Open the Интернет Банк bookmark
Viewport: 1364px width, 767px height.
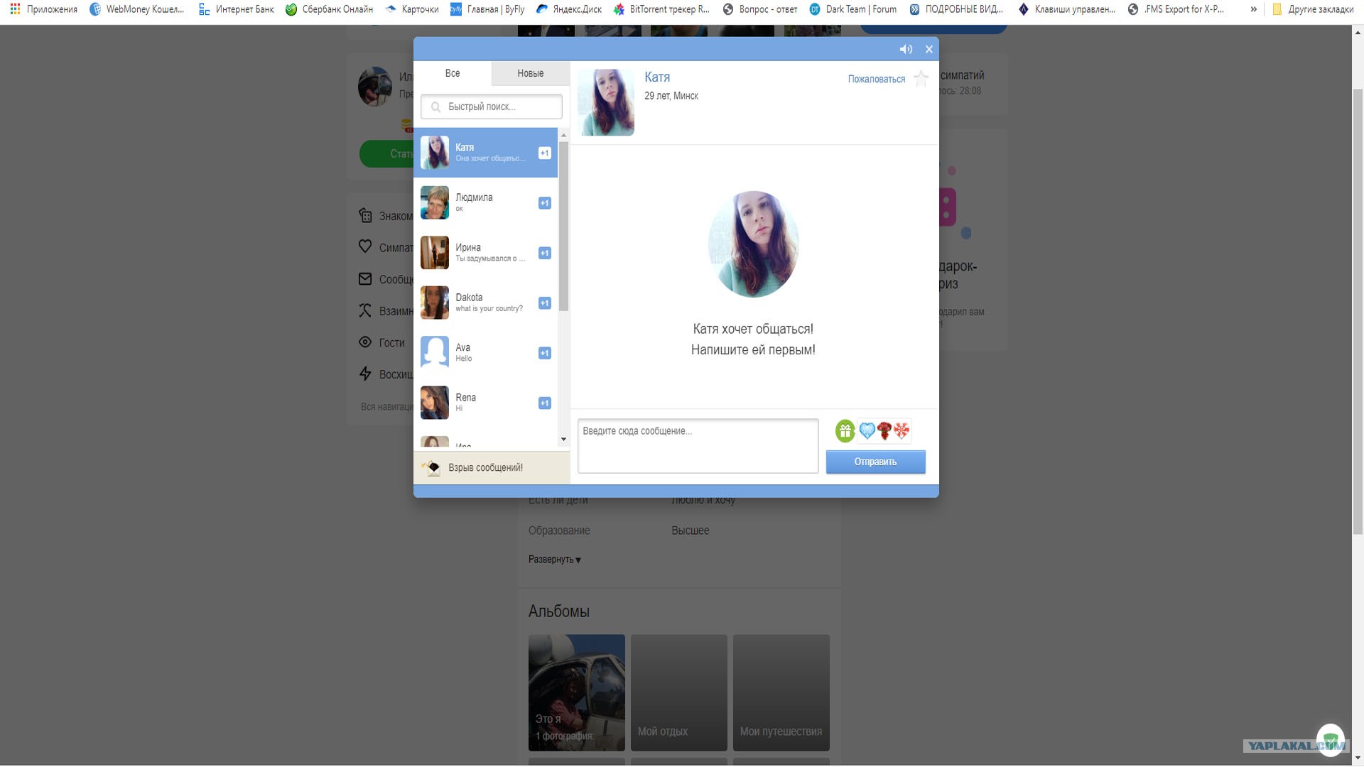click(x=236, y=9)
